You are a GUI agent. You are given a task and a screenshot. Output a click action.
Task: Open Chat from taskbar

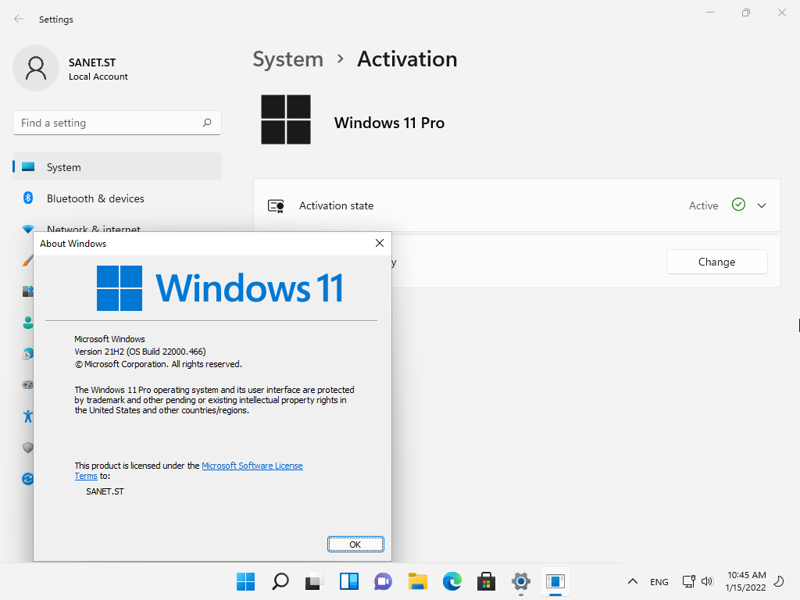(383, 581)
